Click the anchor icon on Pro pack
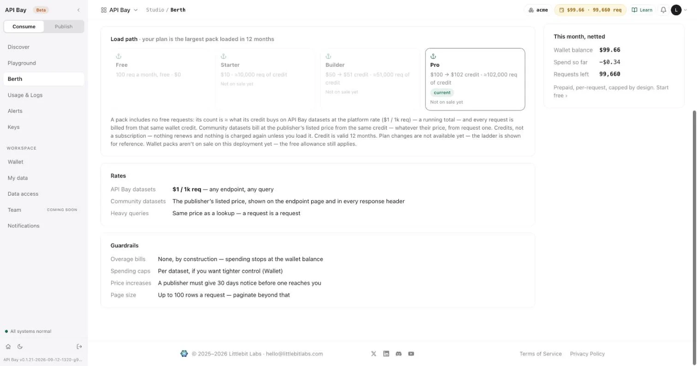This screenshot has height=366, width=697. coord(433,56)
